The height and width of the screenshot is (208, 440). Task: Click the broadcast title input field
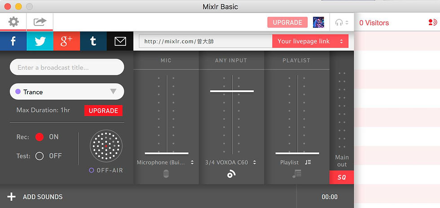pos(67,67)
